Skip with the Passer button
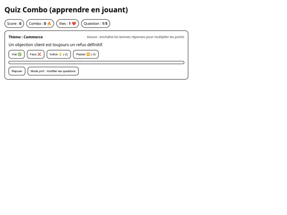Image resolution: width=287 pixels, height=215 pixels. coord(86,54)
